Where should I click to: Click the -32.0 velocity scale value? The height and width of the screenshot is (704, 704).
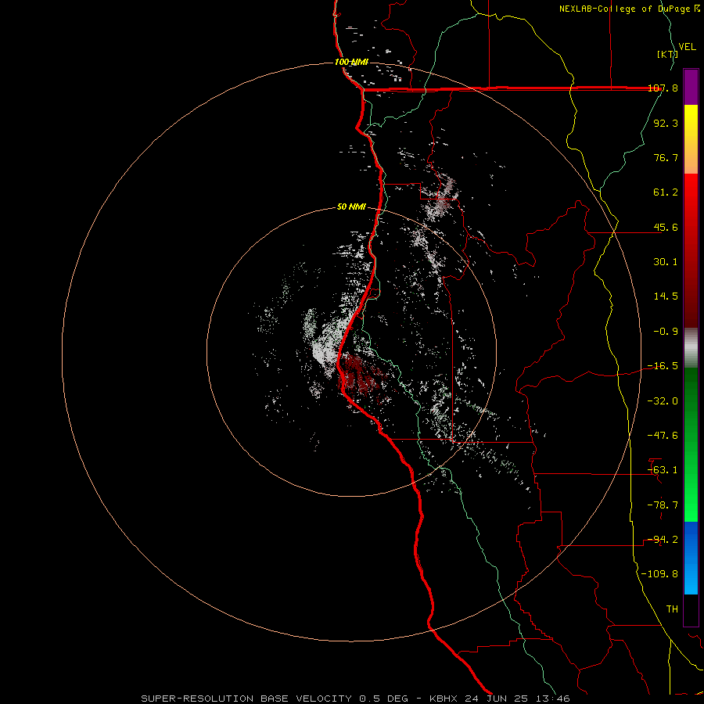[663, 401]
